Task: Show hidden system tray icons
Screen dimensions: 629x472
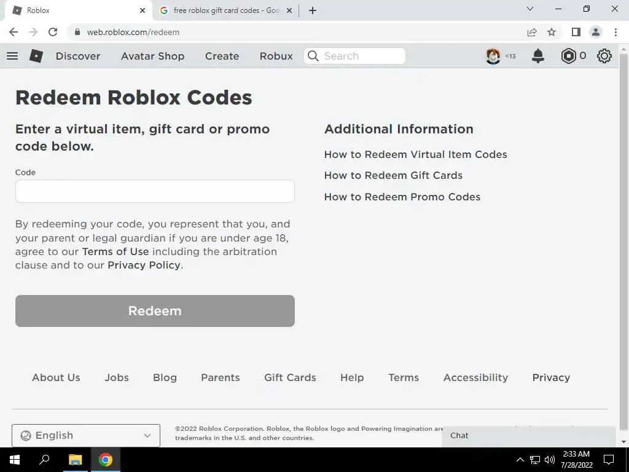Action: coord(520,460)
